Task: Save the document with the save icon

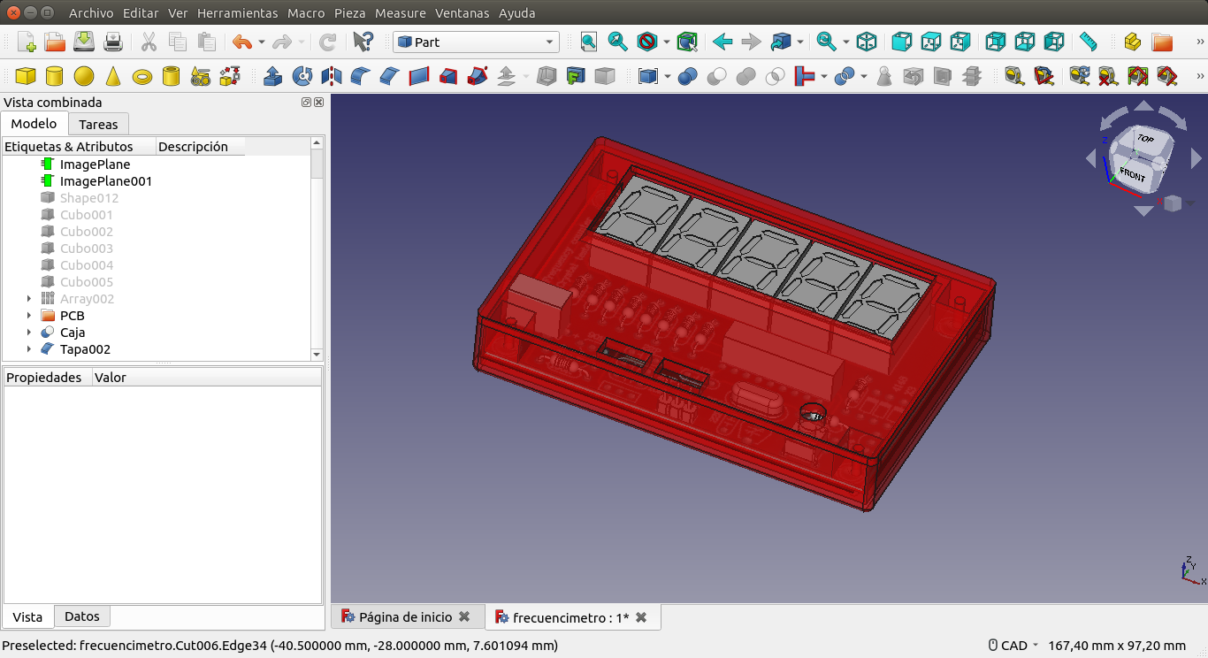Action: pos(84,42)
